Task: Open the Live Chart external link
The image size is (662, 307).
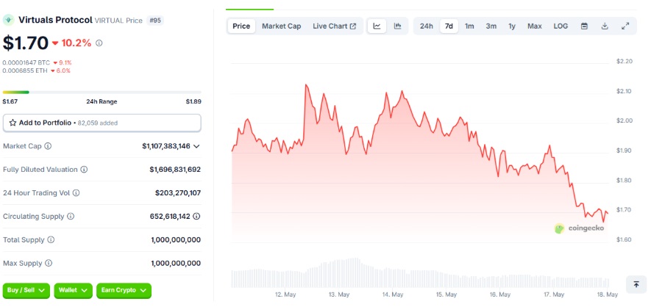Action: coord(334,26)
